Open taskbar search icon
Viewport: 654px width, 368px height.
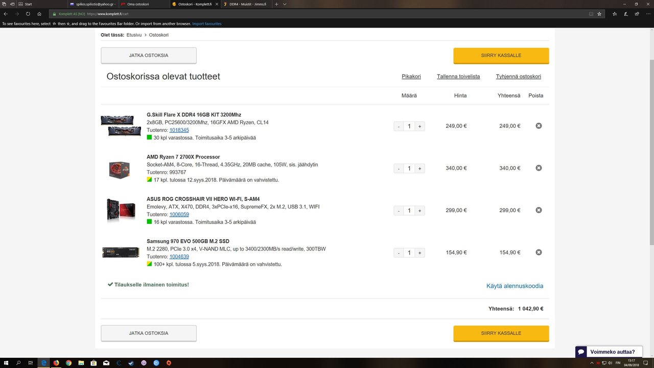19,363
